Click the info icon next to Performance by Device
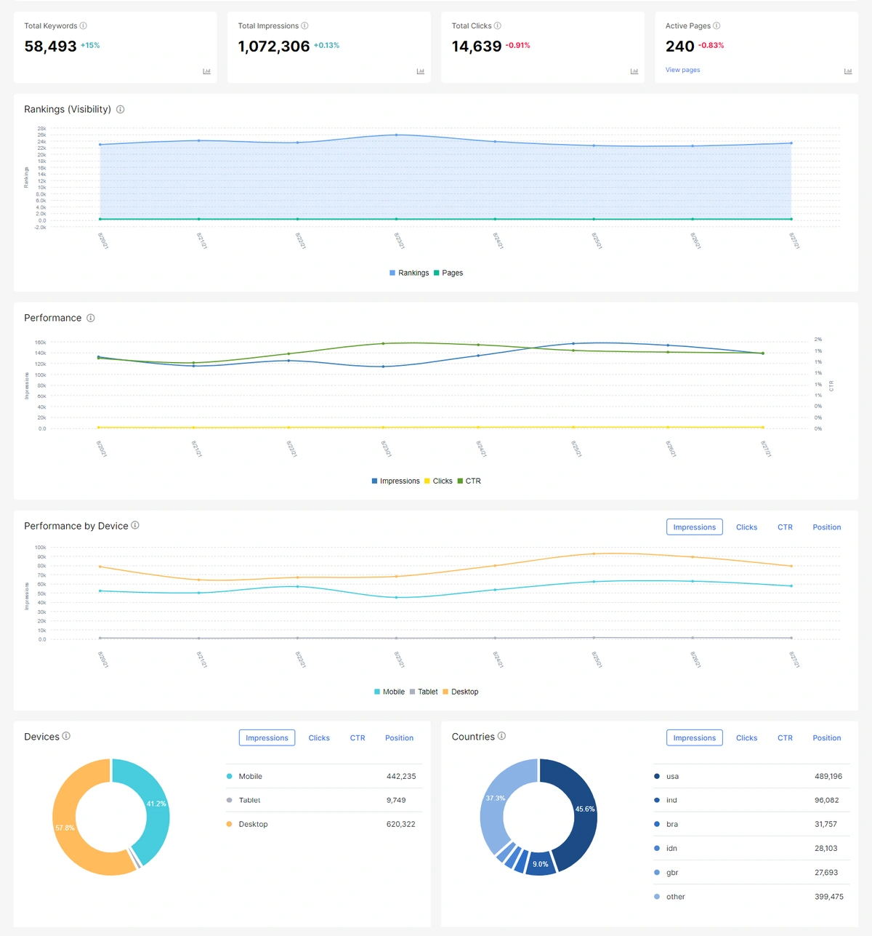The image size is (872, 936). click(x=135, y=526)
